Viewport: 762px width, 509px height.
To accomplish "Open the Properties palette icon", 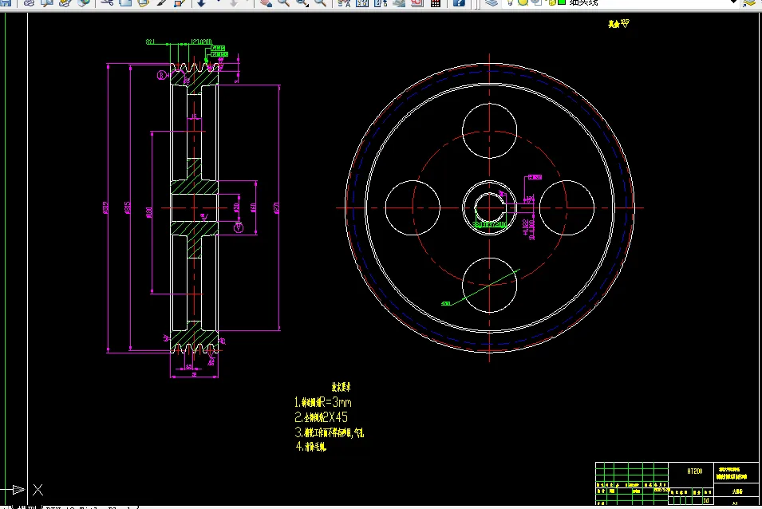I will tap(344, 3).
